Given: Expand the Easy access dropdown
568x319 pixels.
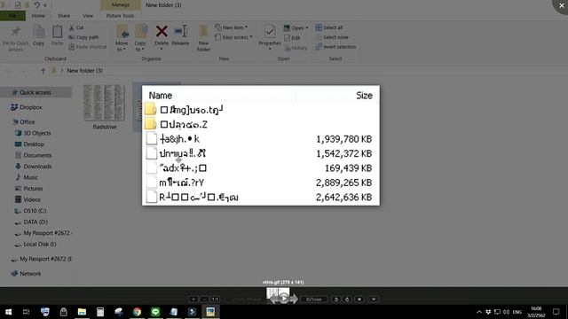Looking at the screenshot, I should click(x=233, y=37).
